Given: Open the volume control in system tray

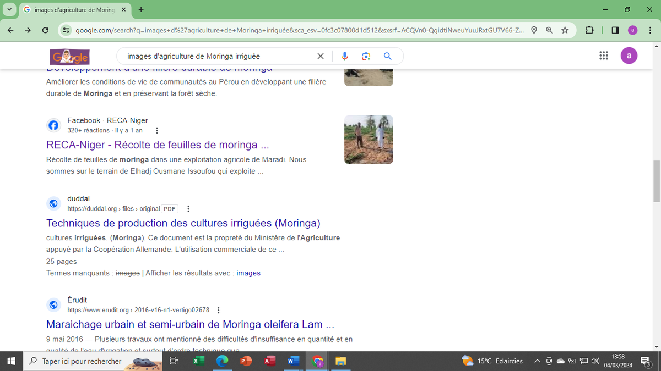Looking at the screenshot, I should pos(595,361).
